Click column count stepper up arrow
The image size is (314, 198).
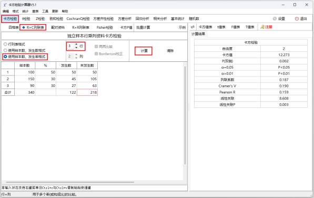point(76,55)
